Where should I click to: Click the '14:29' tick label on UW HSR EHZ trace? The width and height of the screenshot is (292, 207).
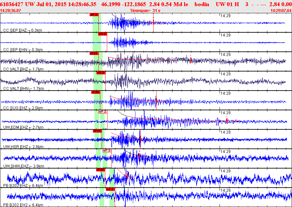[225, 132]
